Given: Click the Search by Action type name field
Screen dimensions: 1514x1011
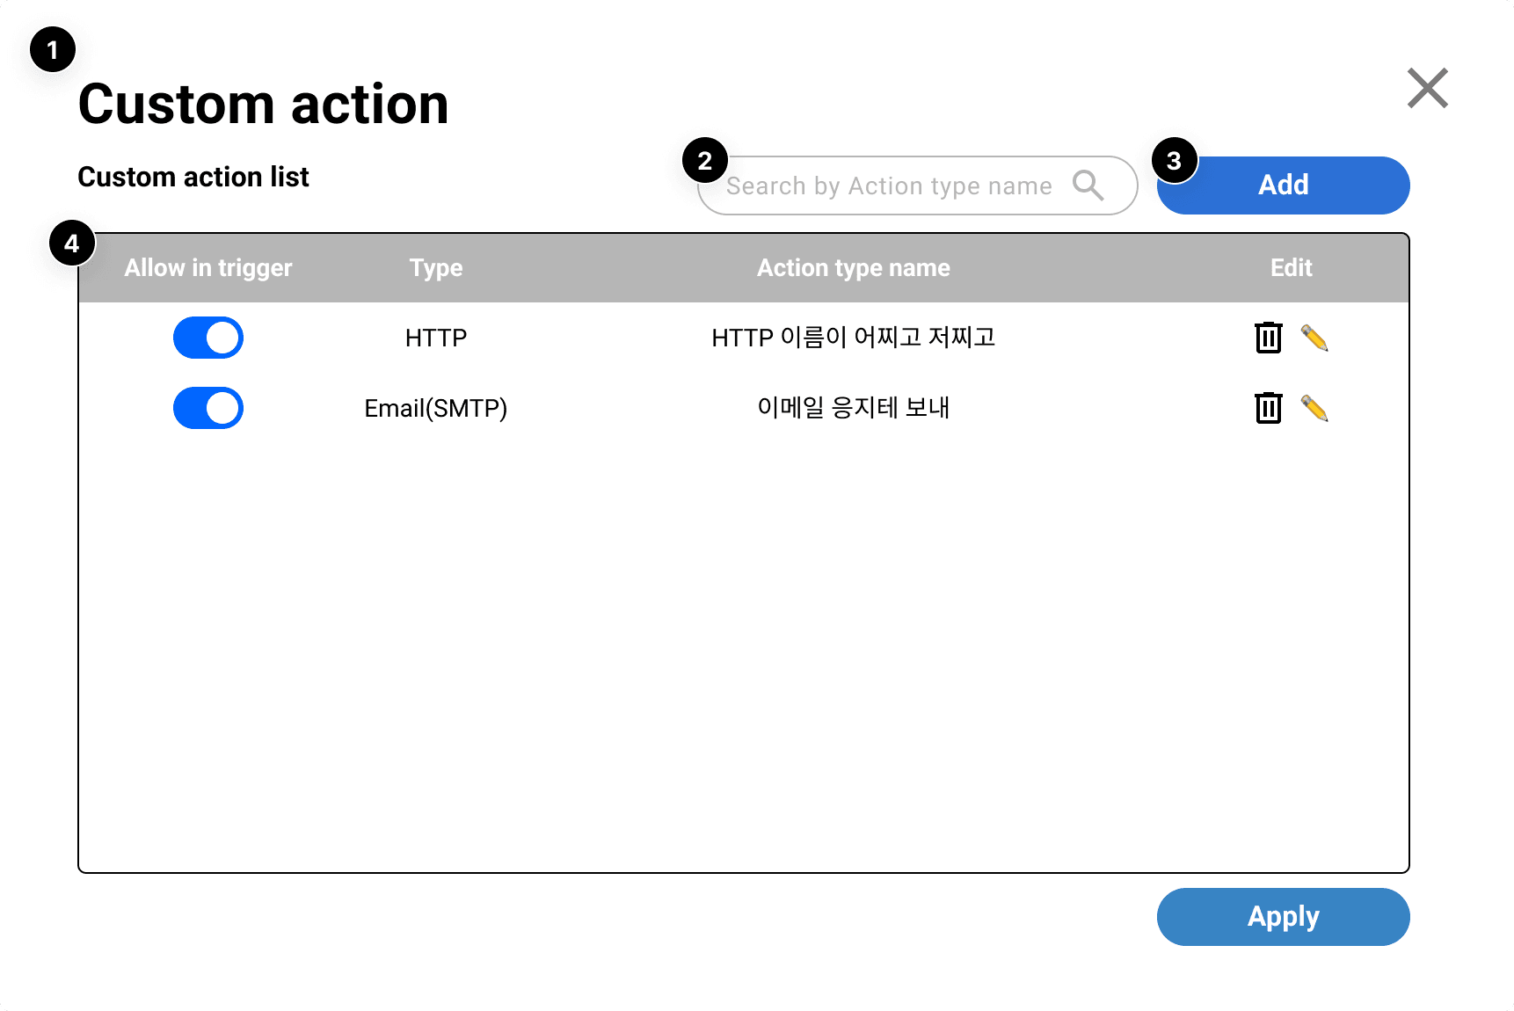Looking at the screenshot, I should click(888, 185).
